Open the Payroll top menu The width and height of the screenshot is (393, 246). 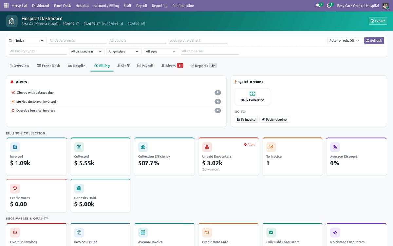coord(141,6)
